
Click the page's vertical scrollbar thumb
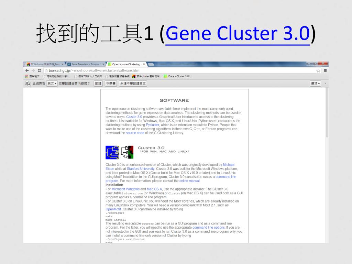(327, 113)
